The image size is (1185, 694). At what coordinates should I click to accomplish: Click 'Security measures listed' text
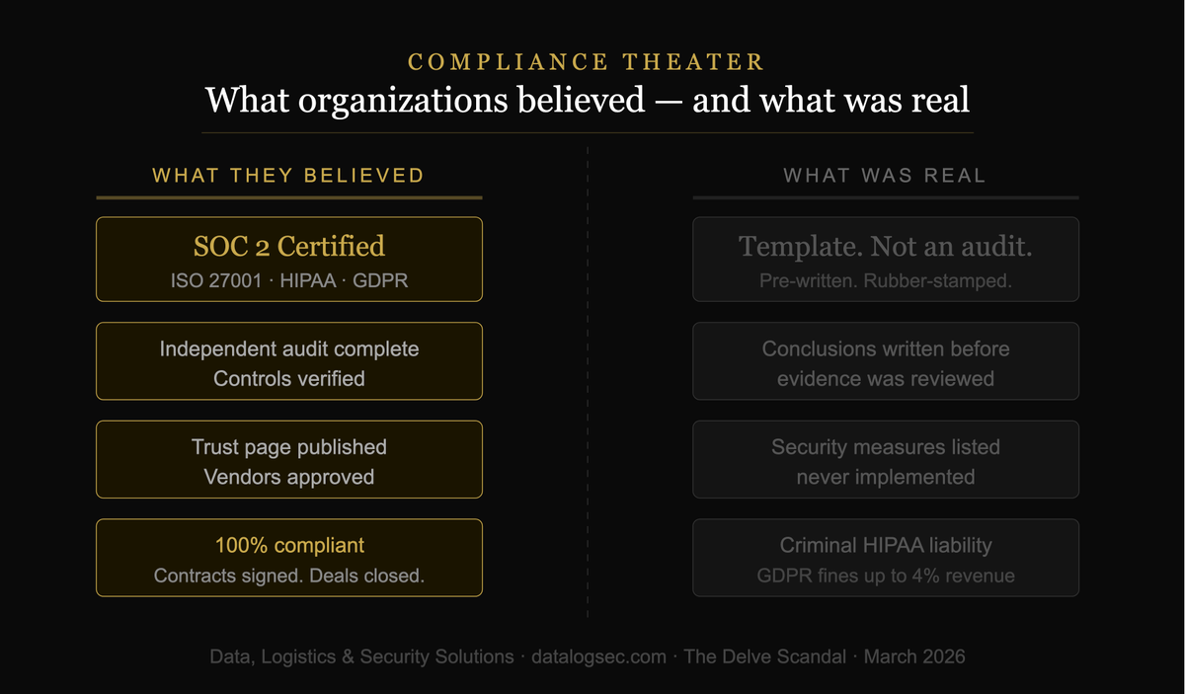coord(885,447)
